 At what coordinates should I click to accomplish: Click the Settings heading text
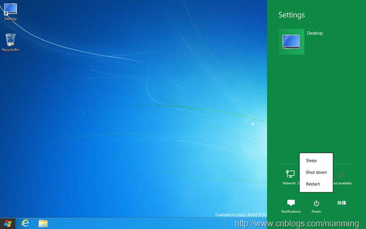click(x=292, y=15)
